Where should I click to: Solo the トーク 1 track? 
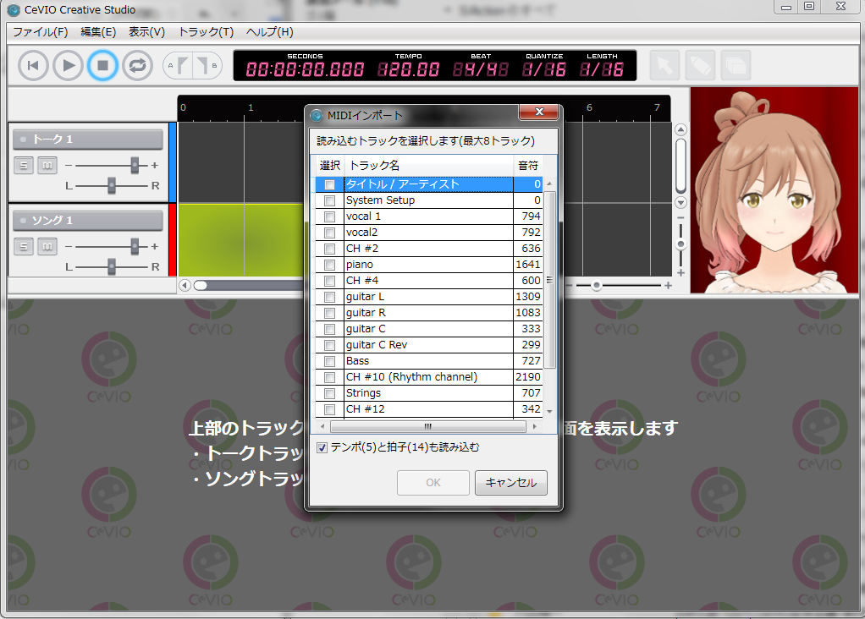[x=23, y=165]
